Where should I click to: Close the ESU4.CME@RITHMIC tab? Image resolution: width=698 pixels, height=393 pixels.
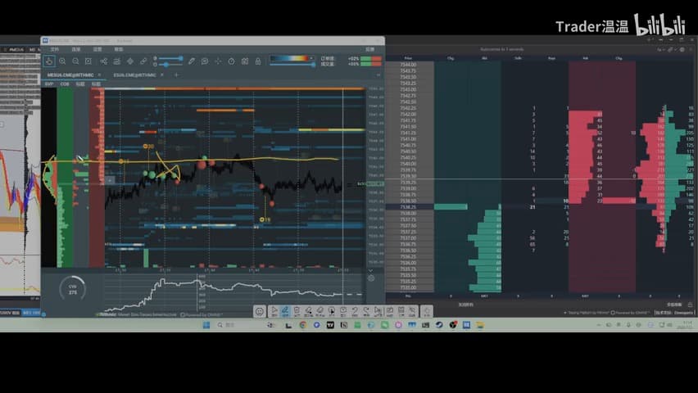coord(162,75)
